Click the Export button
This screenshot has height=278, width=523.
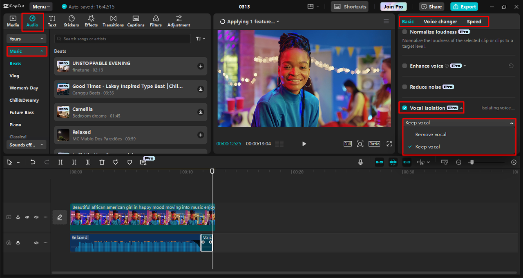464,7
